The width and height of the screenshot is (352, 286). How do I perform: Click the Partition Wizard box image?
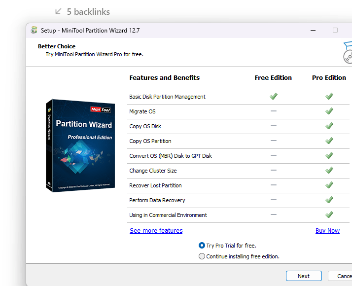pyautogui.click(x=80, y=145)
